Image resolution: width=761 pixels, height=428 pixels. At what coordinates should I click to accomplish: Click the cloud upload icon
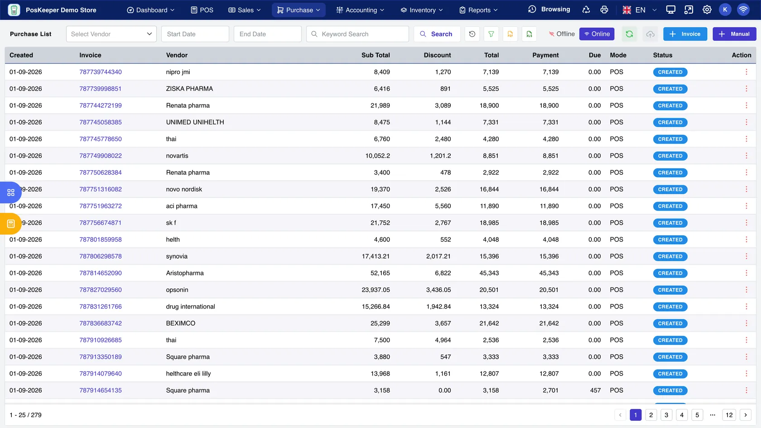point(650,34)
